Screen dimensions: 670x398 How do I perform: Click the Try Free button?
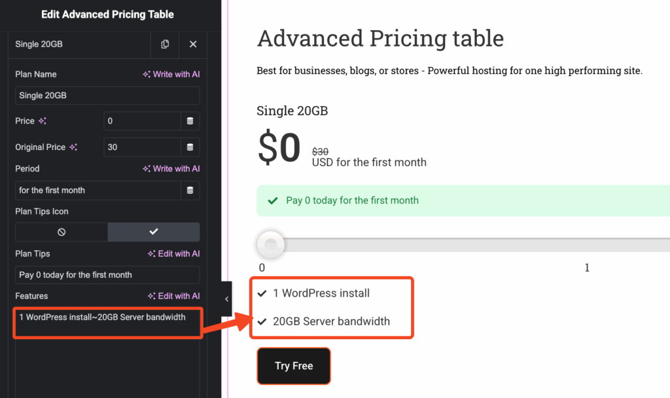tap(294, 366)
